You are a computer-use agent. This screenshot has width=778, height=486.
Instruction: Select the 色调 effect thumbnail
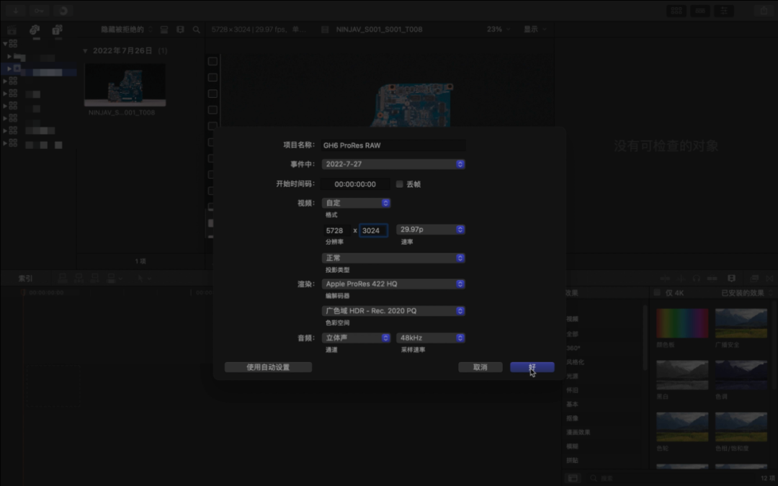click(741, 375)
